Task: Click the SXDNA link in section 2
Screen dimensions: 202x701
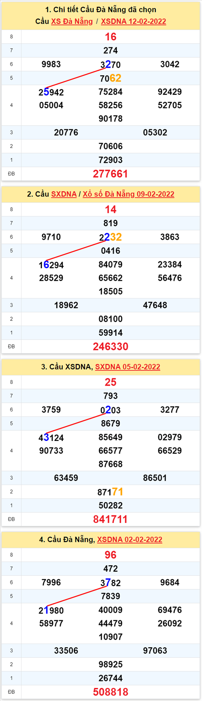Action: (x=64, y=194)
